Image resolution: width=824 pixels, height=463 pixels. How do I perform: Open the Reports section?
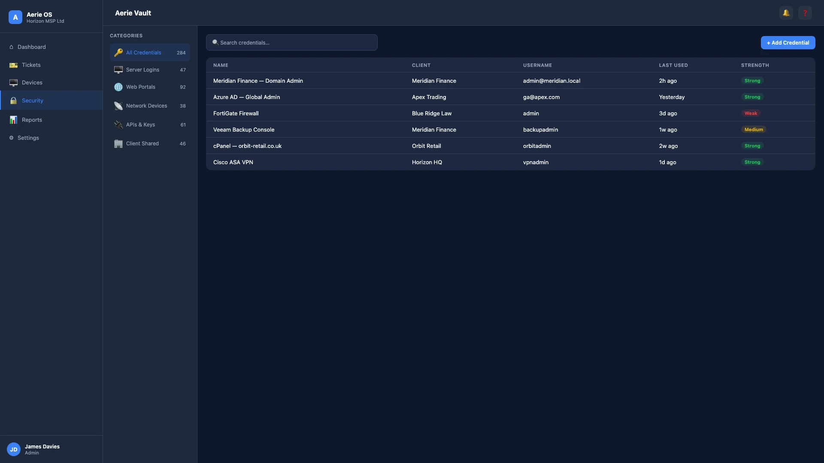pos(51,120)
